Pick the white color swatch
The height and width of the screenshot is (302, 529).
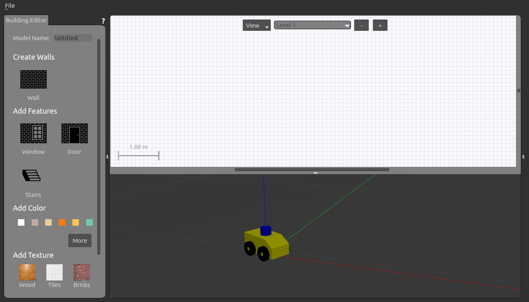pos(21,222)
